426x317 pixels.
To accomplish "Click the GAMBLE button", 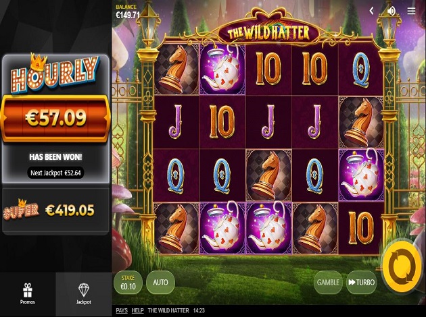I will point(328,283).
